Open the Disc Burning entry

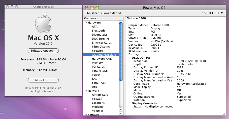[100, 39]
